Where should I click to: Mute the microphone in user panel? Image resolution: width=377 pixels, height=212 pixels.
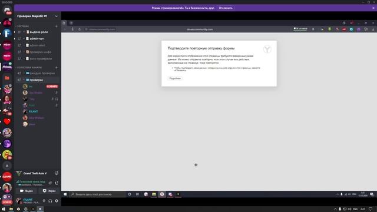pyautogui.click(x=44, y=201)
